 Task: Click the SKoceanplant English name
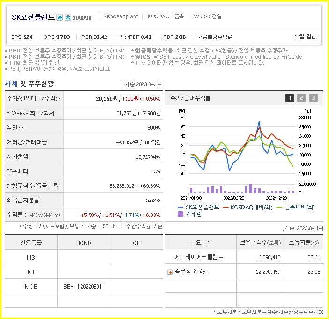click(120, 16)
